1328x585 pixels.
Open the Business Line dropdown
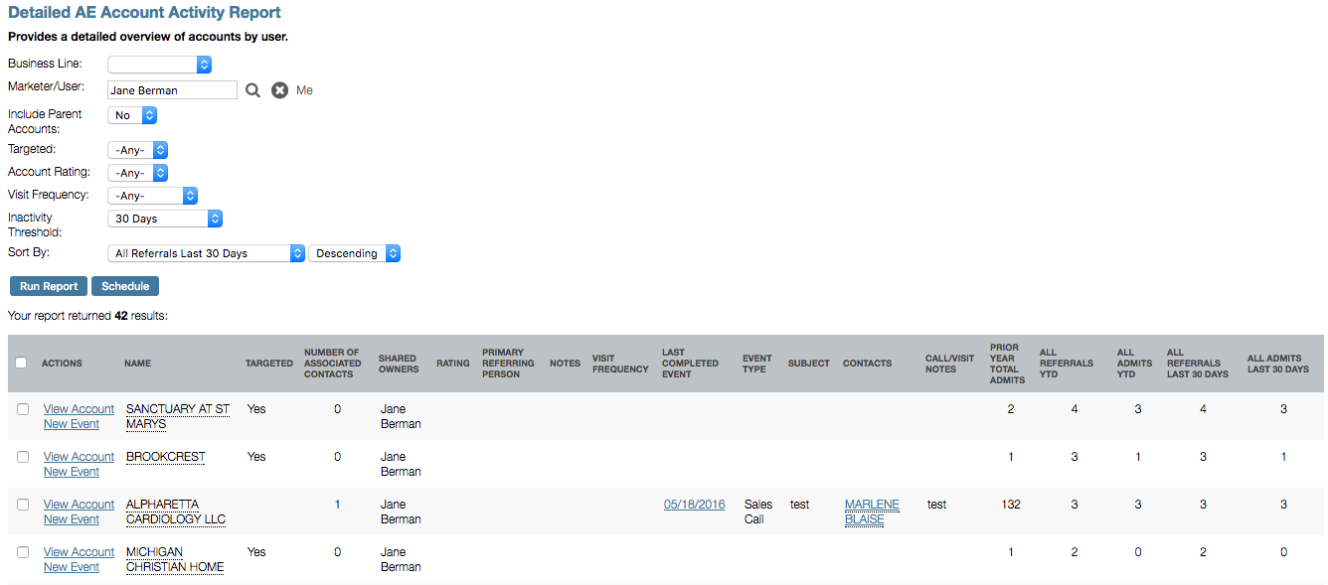click(x=160, y=65)
